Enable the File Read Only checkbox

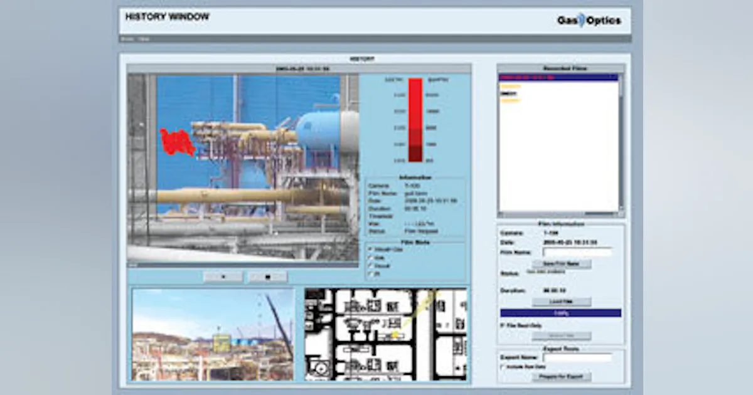[501, 324]
